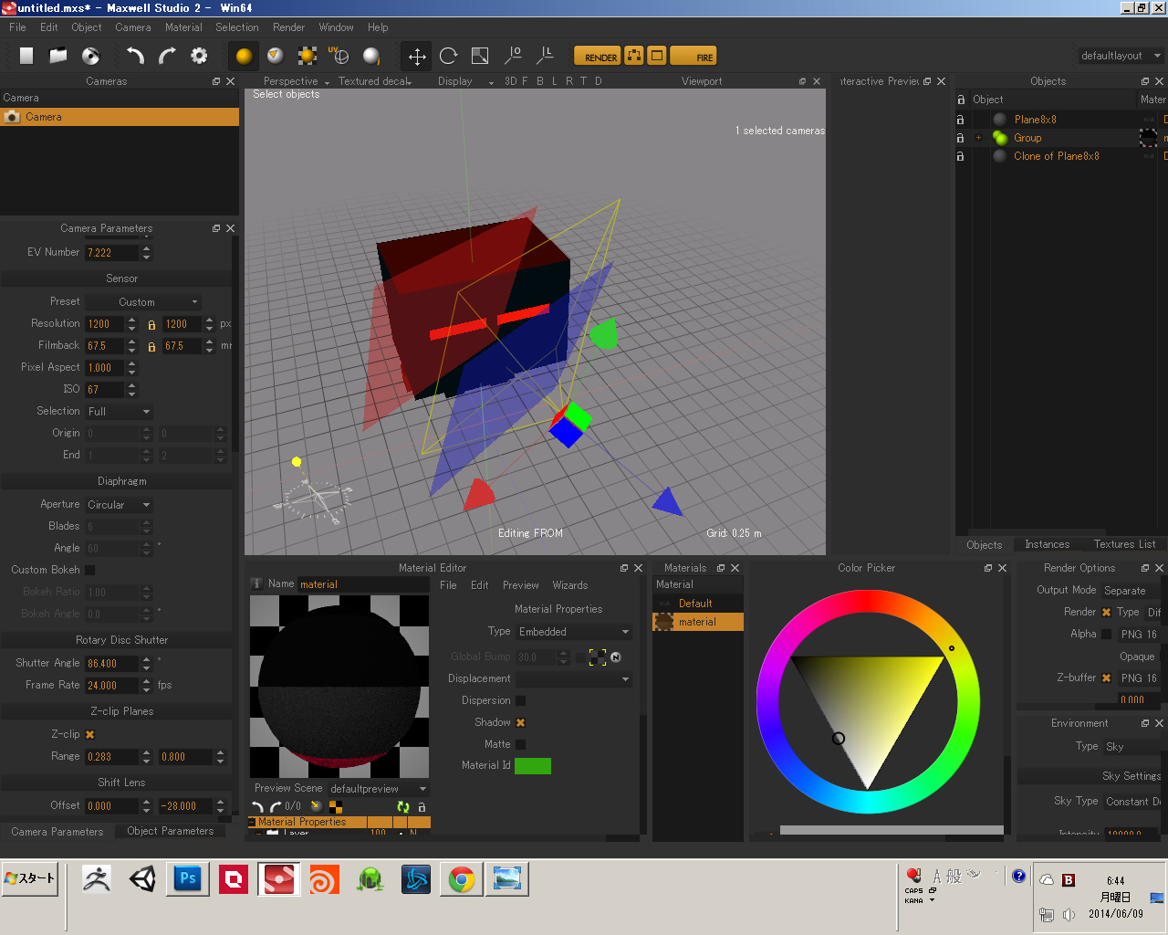Switch the viewport to 3D view
This screenshot has width=1168, height=935.
(510, 81)
